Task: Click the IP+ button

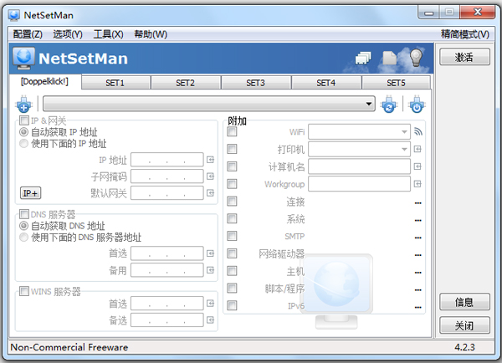Action: click(30, 193)
